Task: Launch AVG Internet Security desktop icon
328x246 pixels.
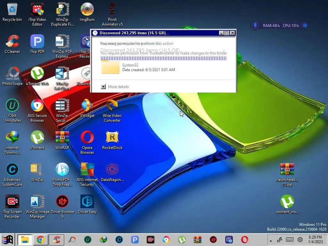Action: [x=87, y=175]
